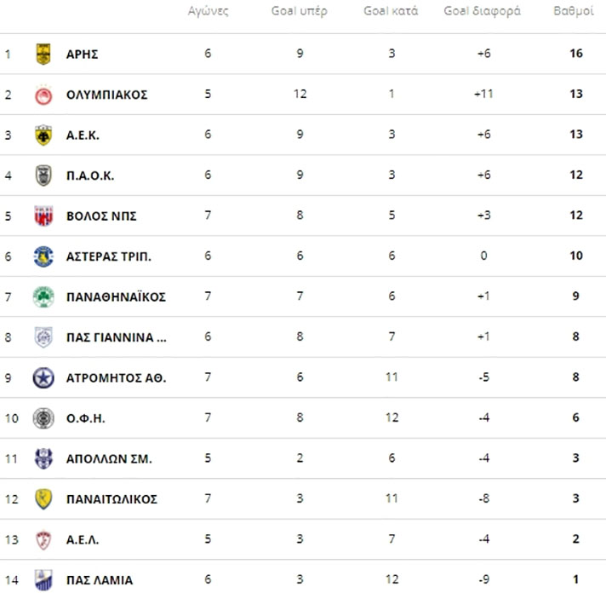Click the ΑΤΡΟΜΗΤΟΣ ΑΘ. star crest
The image size is (606, 593).
43,378
